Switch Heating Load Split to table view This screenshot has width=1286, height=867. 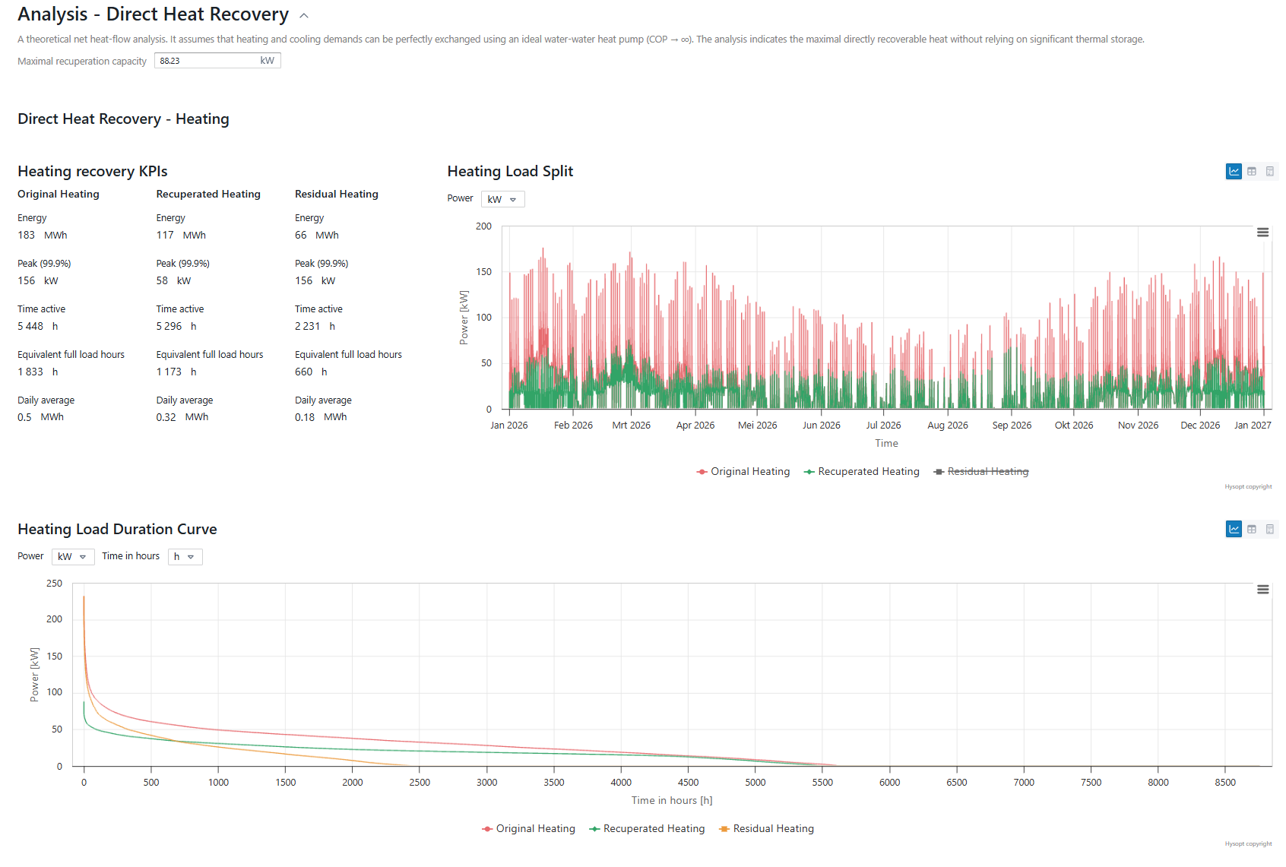(x=1252, y=172)
